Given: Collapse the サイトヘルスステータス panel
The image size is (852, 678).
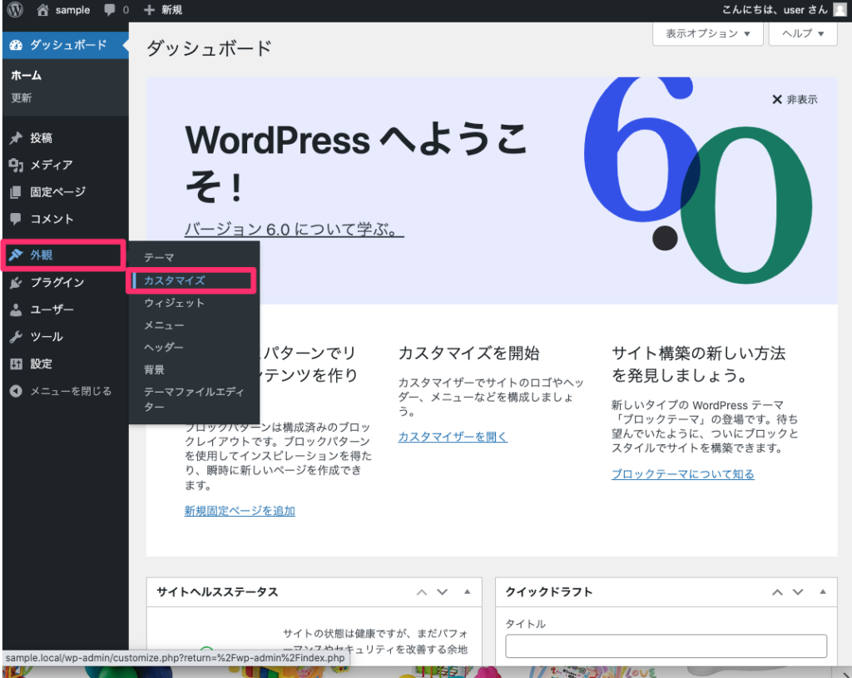Looking at the screenshot, I should [x=468, y=591].
